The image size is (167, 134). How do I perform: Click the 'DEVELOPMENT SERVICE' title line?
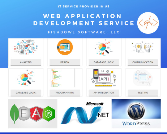84,23
